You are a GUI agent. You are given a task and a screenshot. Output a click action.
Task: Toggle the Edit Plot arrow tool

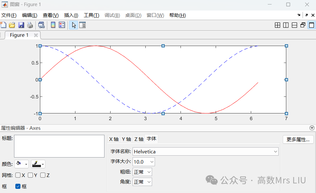73,25
